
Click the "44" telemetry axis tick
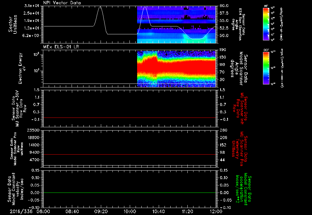coord(222,160)
